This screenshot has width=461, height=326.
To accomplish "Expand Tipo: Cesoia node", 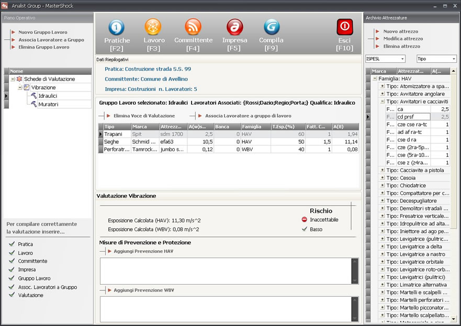I will click(382, 178).
